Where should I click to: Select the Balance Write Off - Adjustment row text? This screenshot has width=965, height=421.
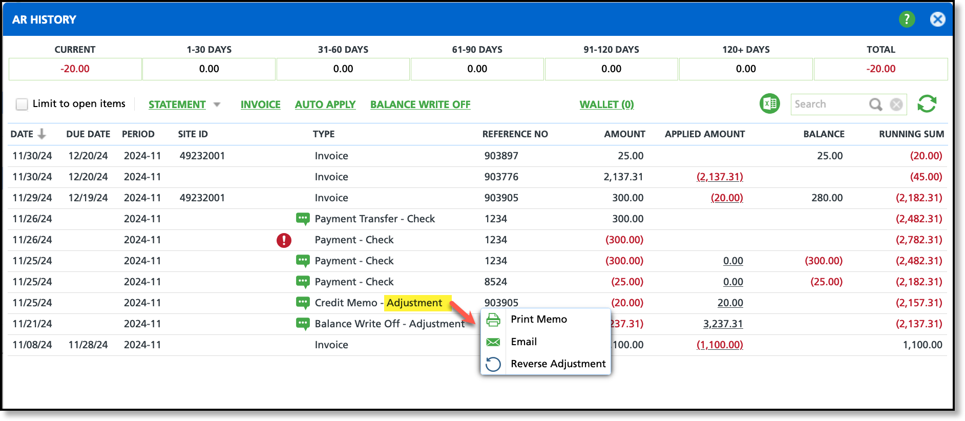[x=390, y=324]
